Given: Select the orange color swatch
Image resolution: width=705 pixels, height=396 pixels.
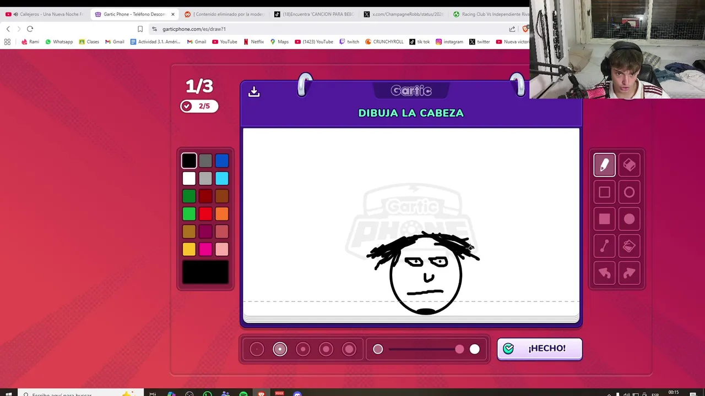Looking at the screenshot, I should 222,214.
